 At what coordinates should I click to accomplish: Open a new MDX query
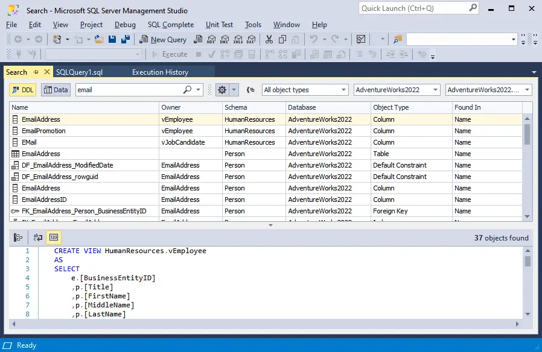211,39
